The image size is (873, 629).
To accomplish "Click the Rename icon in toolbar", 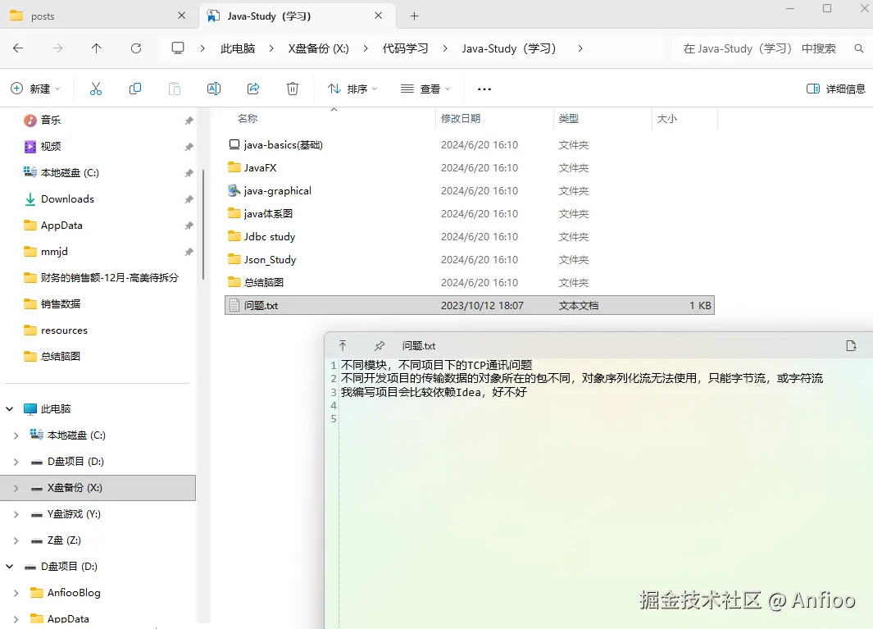I will point(214,89).
